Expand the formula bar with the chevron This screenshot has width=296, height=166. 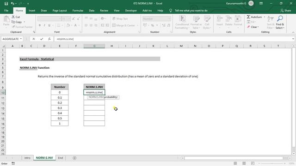pyautogui.click(x=293, y=39)
